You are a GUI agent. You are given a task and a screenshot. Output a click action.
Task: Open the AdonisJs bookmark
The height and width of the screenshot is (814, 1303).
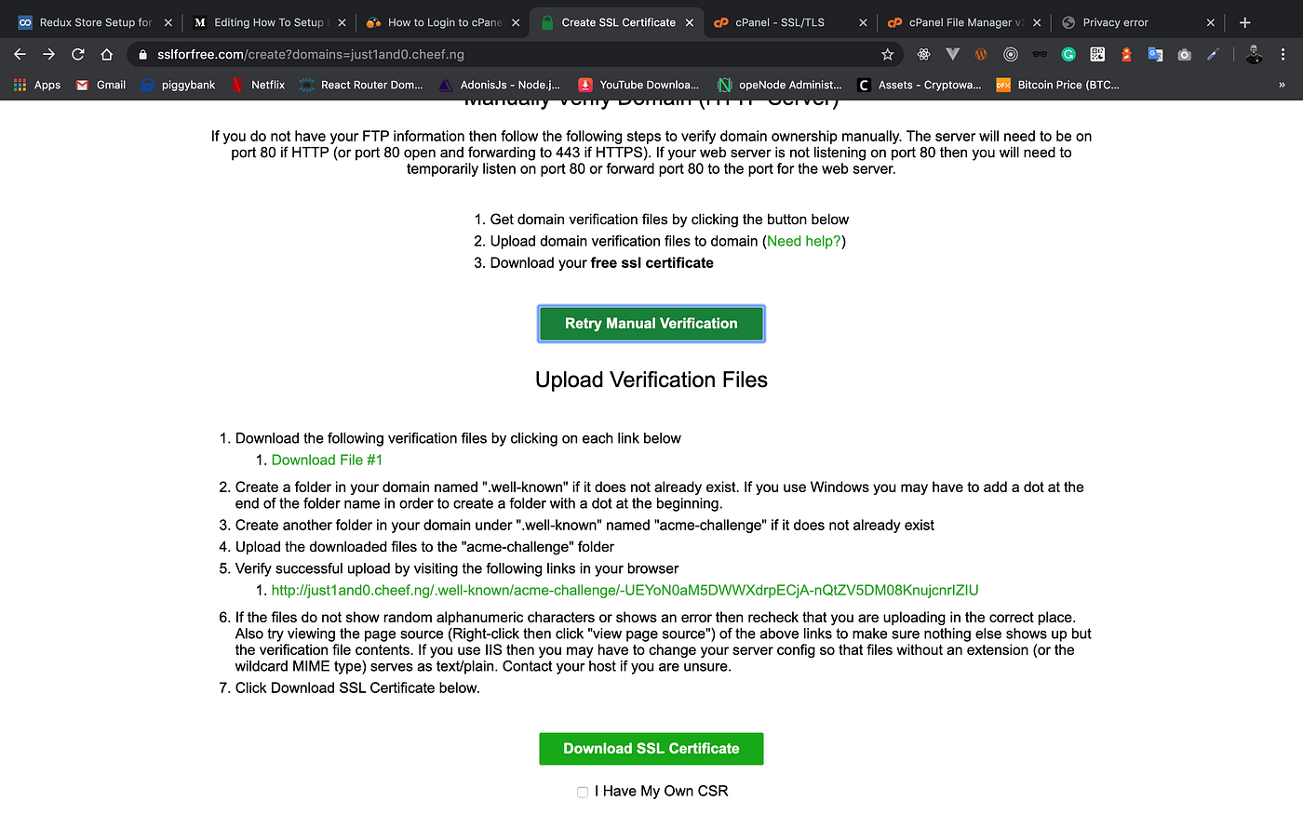tap(500, 85)
